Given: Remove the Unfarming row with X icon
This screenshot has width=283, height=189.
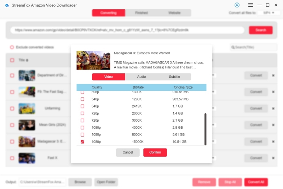Looking at the screenshot, I should pos(273,109).
